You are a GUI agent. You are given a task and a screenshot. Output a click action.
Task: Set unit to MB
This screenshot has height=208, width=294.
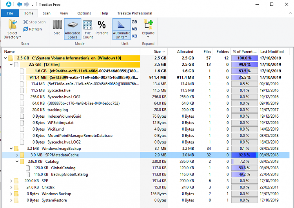point(134,29)
